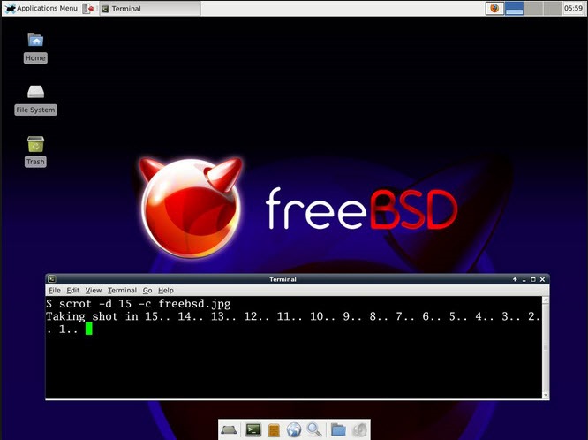Maximize the Terminal window
This screenshot has width=588, height=440.
(533, 279)
